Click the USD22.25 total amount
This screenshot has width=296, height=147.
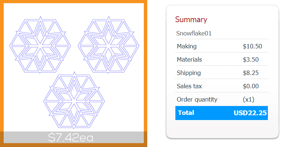coord(250,113)
